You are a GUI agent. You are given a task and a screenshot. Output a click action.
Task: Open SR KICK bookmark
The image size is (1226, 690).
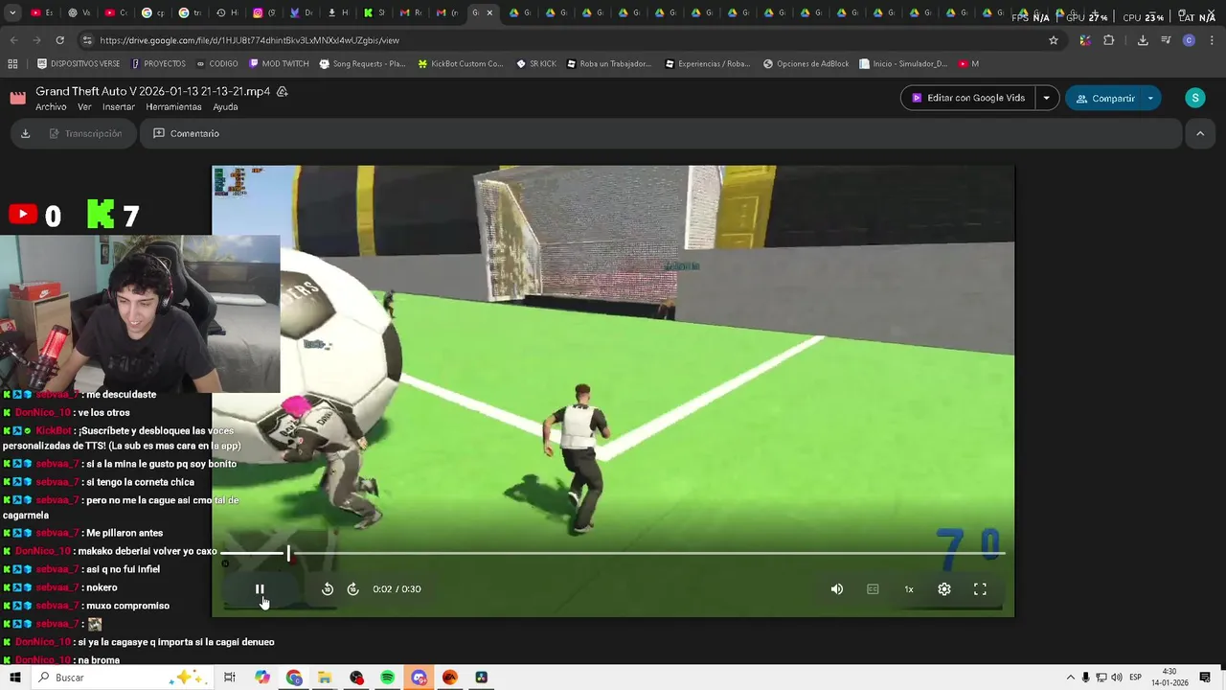(x=535, y=64)
